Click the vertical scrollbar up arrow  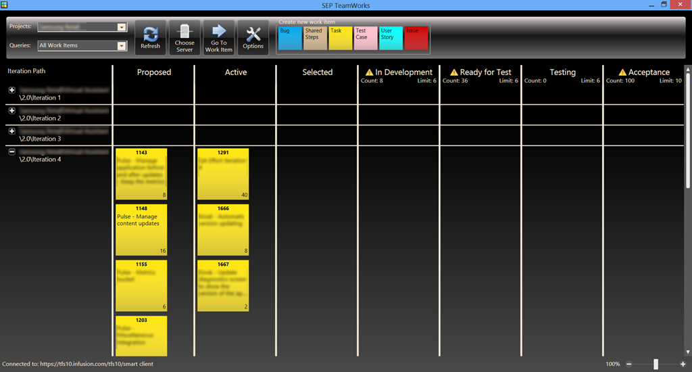click(687, 70)
